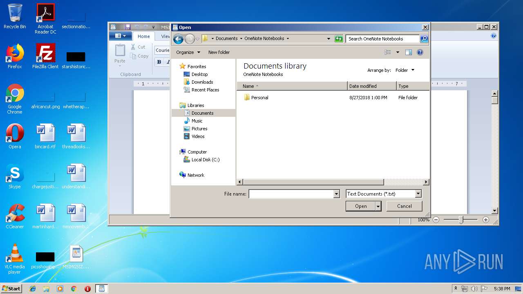
Task: Click the horizontal scrollbar in file list
Action: 313,182
